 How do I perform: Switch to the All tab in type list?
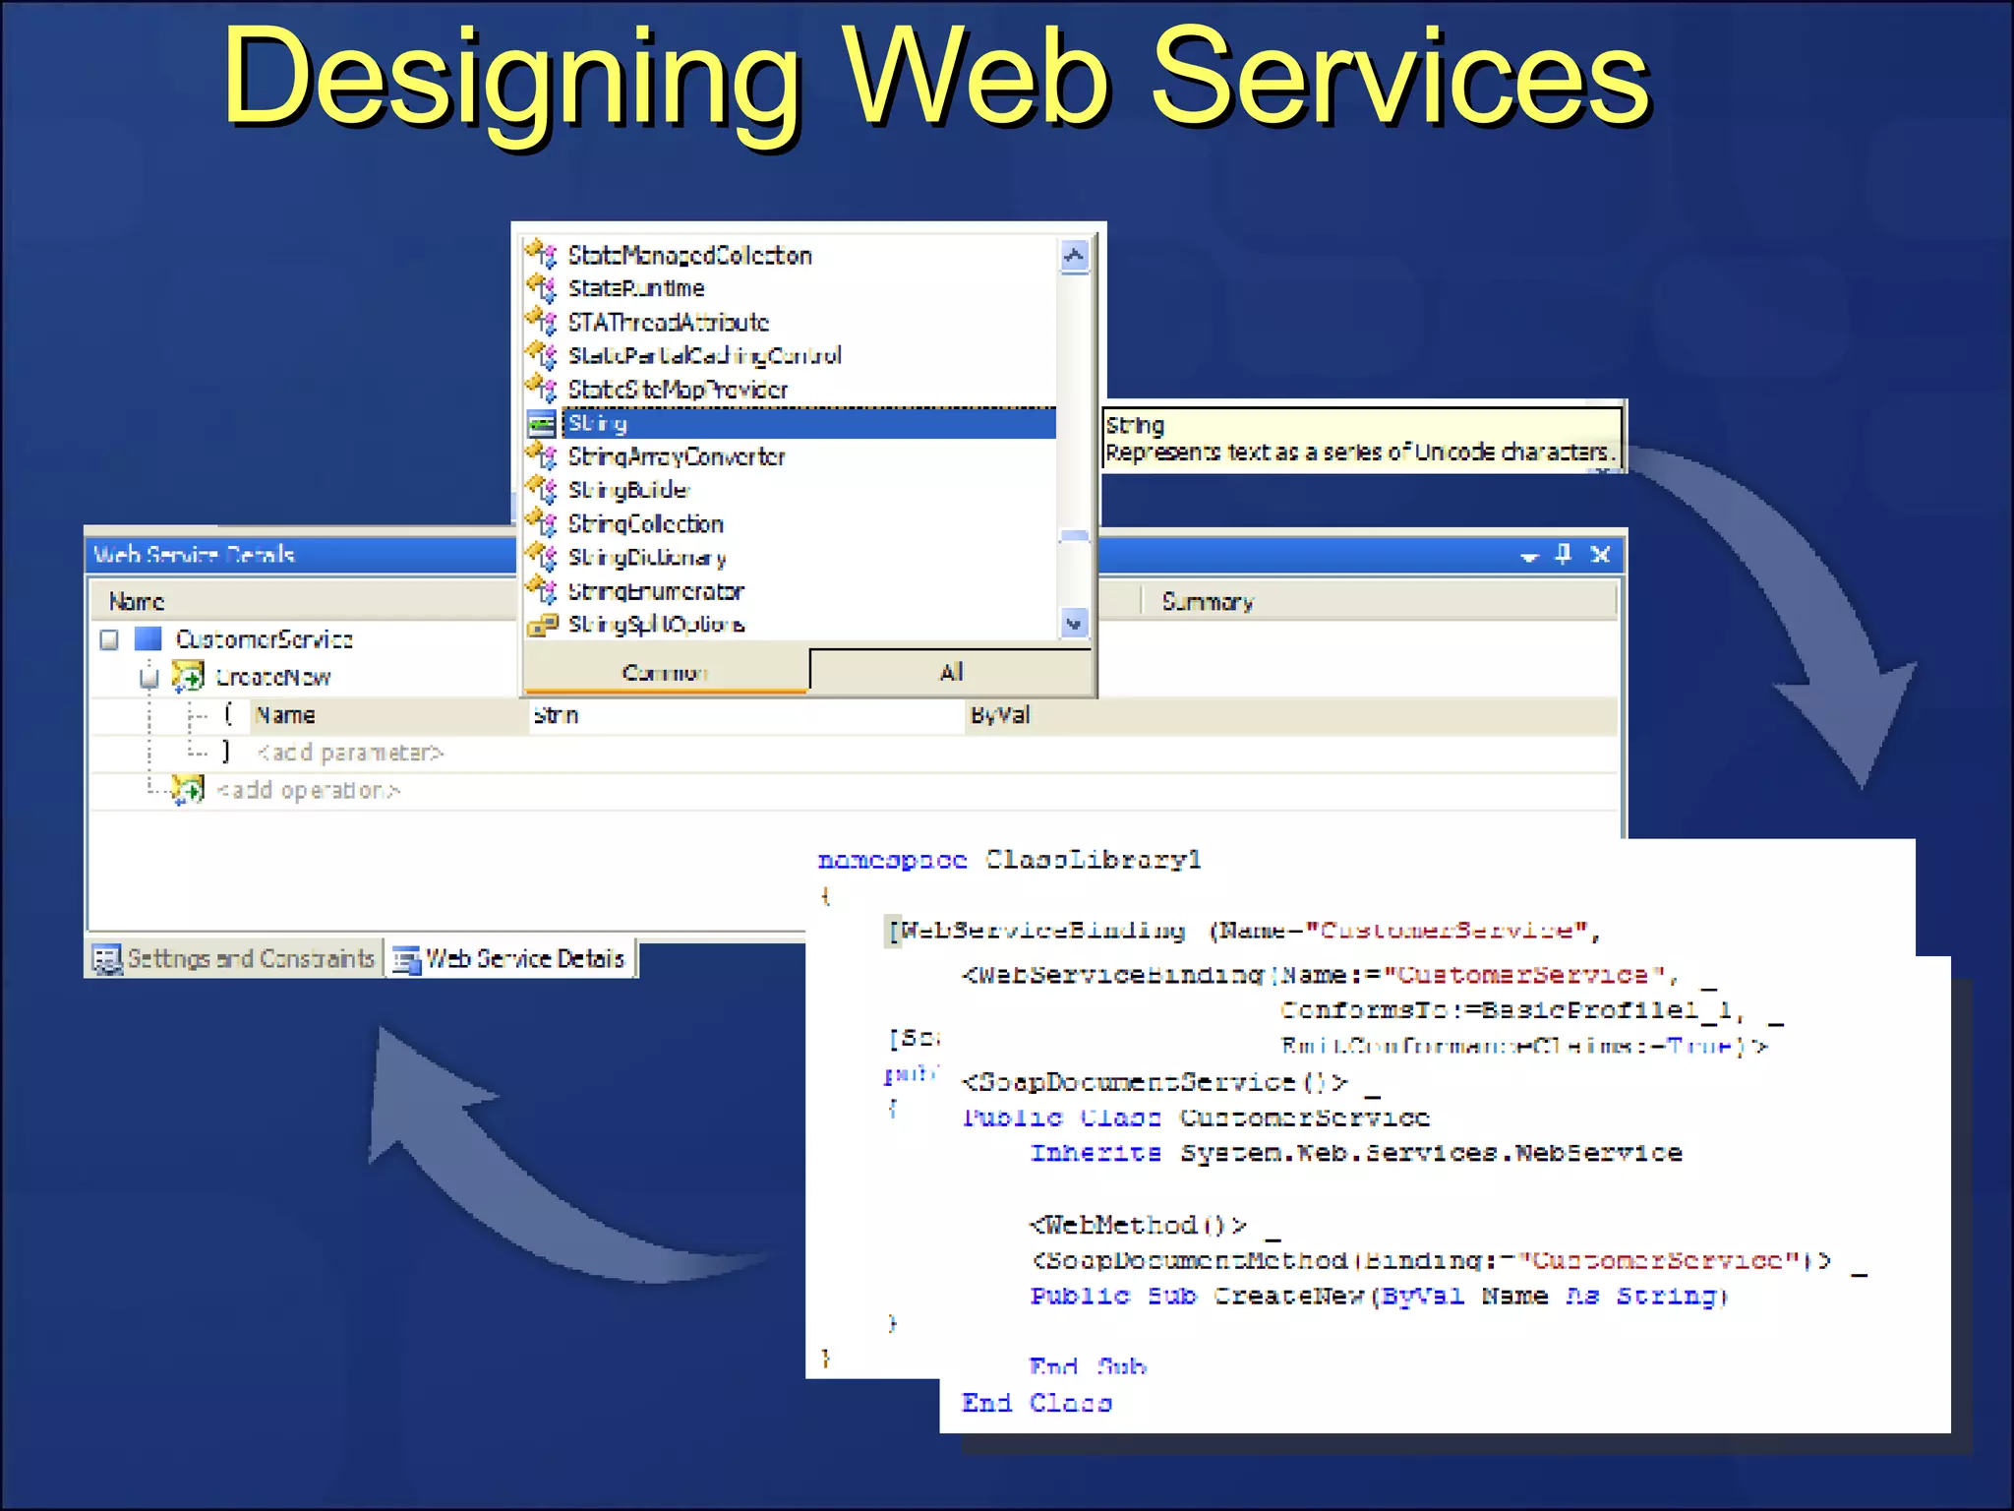[x=951, y=672]
